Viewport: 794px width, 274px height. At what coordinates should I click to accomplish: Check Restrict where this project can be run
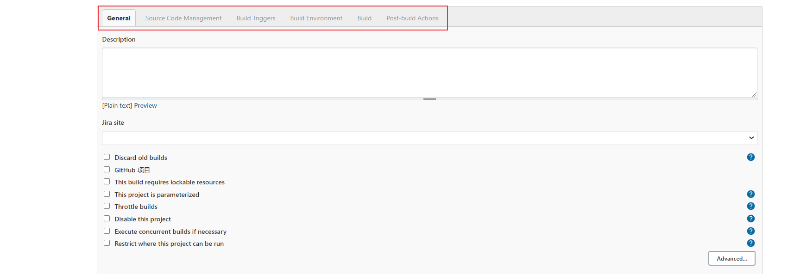[107, 243]
